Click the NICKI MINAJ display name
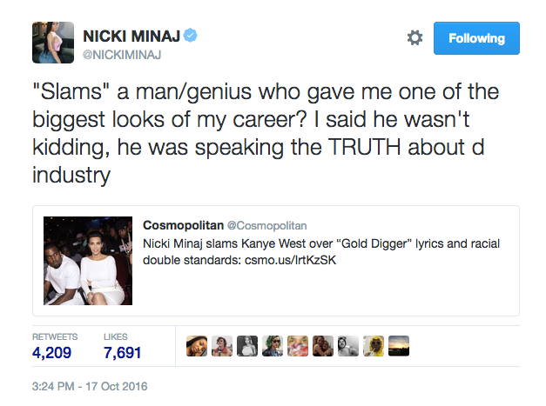The width and height of the screenshot is (546, 406). (x=131, y=36)
